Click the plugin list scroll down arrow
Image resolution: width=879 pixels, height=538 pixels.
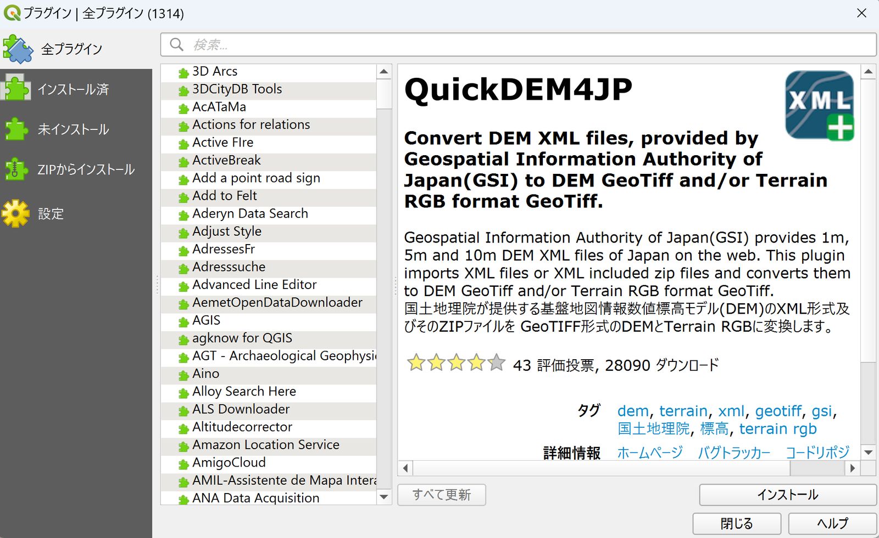384,497
